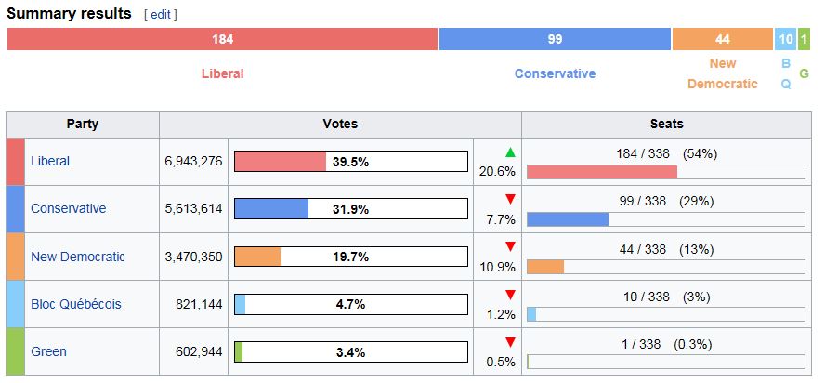
Task: Open the Green party link in table
Action: [x=48, y=351]
